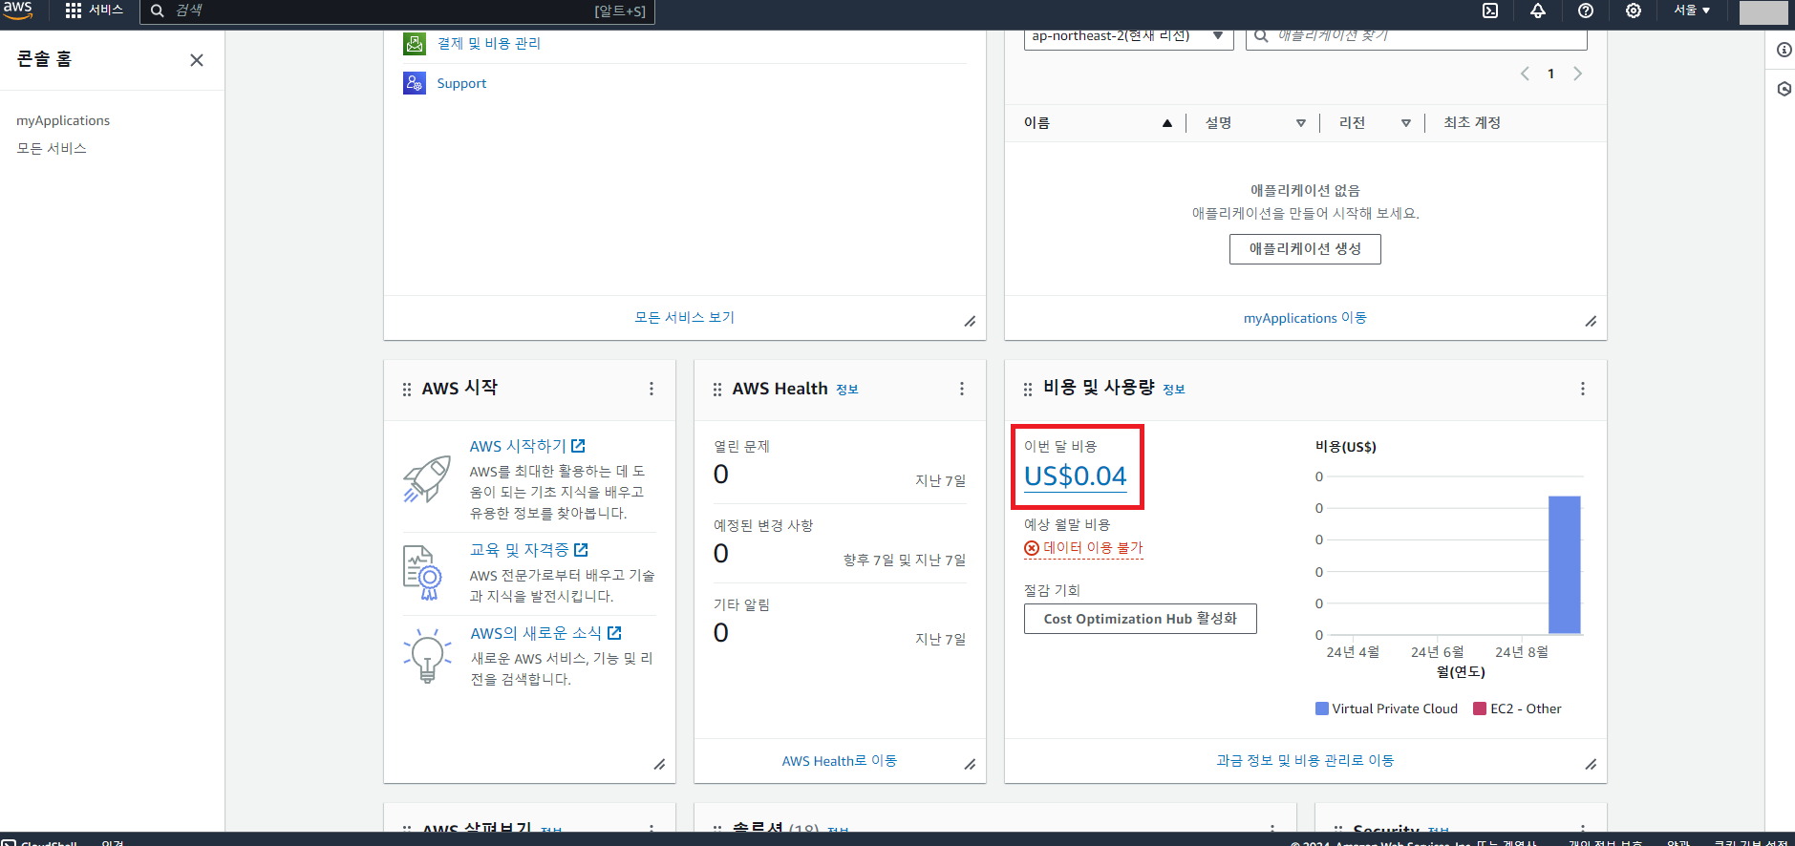The height and width of the screenshot is (846, 1795).
Task: Open 교육 및 자격증 external link
Action: click(528, 550)
